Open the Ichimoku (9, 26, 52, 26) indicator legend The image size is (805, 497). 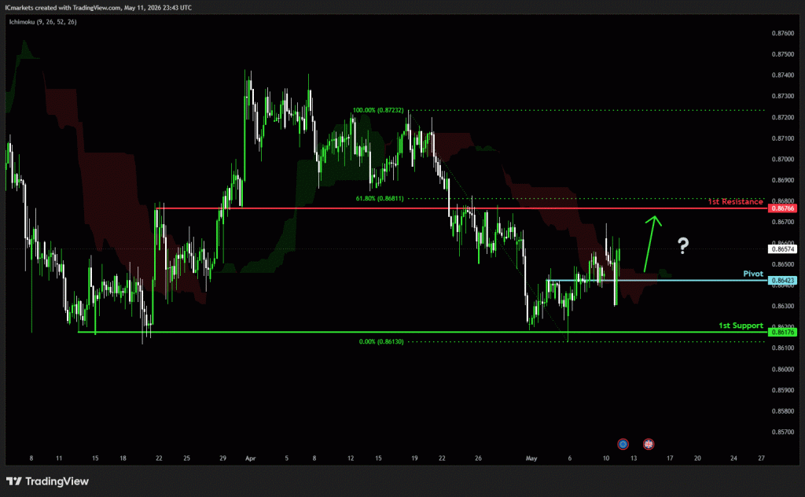(42, 22)
